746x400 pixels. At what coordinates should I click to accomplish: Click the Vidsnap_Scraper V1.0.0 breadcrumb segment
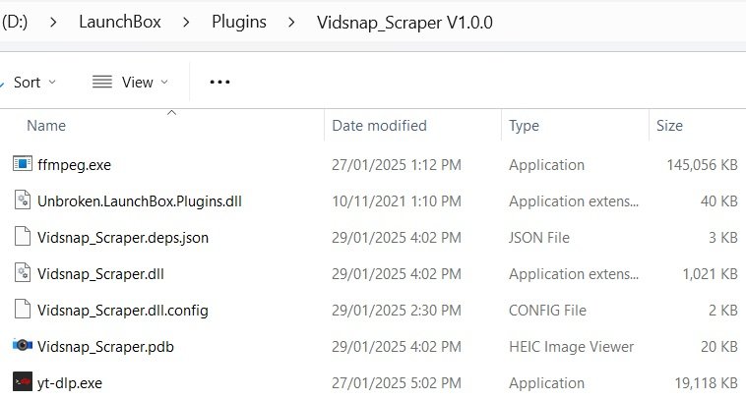404,23
